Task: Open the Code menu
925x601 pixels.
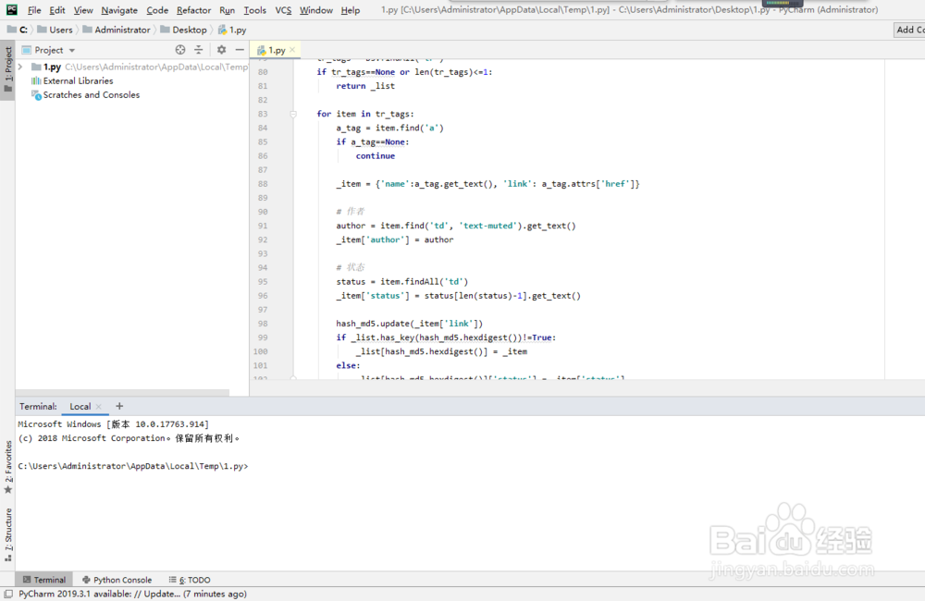Action: coord(157,10)
